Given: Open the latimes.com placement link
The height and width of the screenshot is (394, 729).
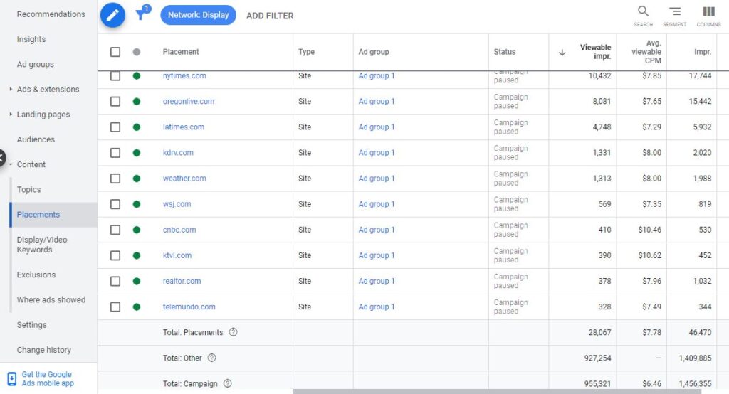Looking at the screenshot, I should [x=183, y=127].
